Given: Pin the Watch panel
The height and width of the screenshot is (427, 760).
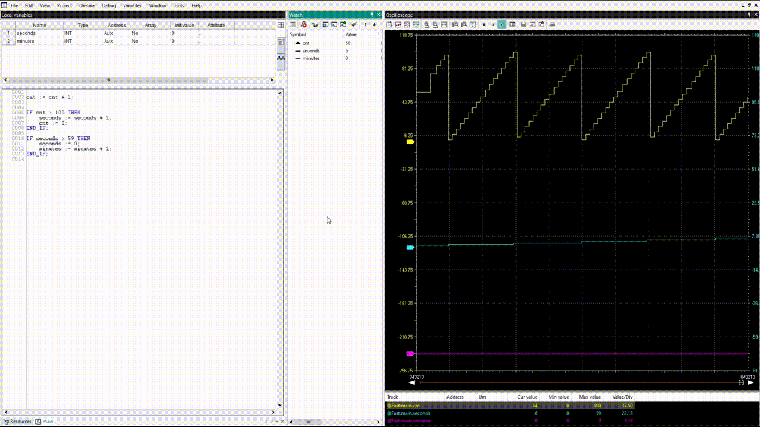Looking at the screenshot, I should pos(372,14).
